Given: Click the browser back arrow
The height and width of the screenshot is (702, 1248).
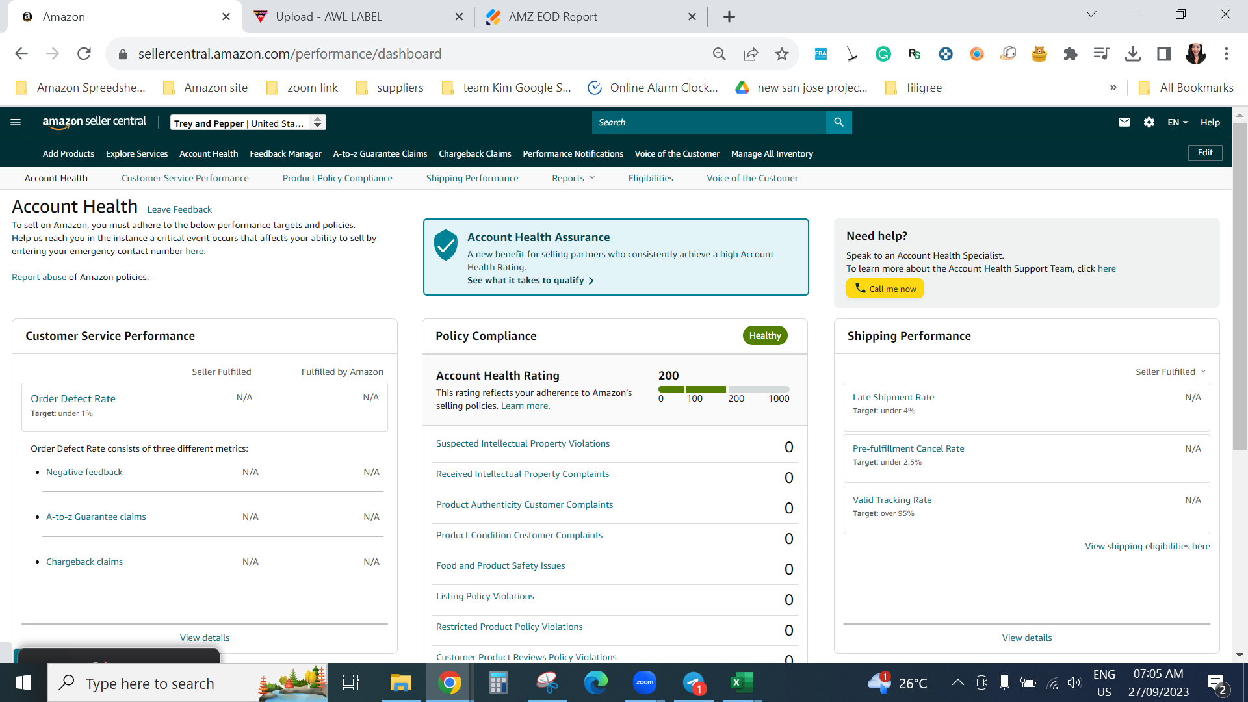Looking at the screenshot, I should 21,54.
